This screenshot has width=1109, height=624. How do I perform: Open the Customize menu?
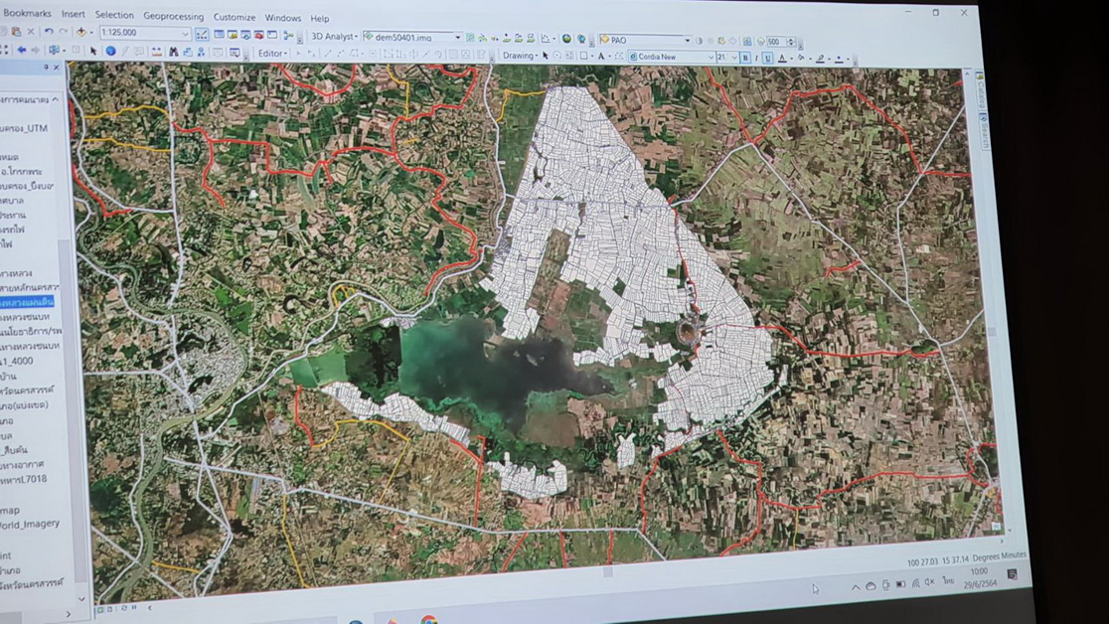coord(235,17)
